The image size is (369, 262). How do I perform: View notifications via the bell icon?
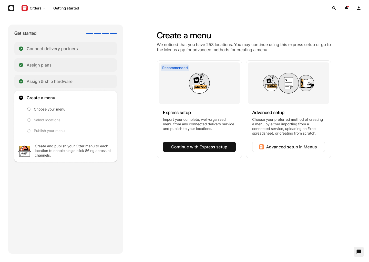pyautogui.click(x=346, y=8)
